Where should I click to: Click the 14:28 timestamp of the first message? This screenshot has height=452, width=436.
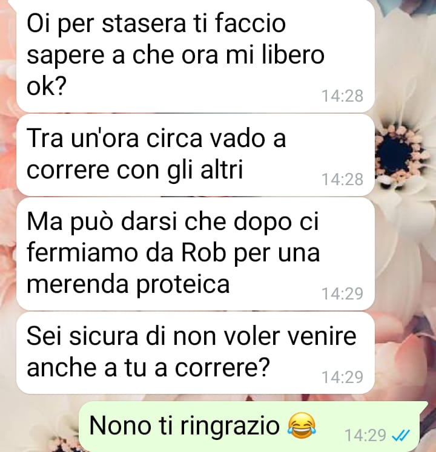pyautogui.click(x=342, y=96)
